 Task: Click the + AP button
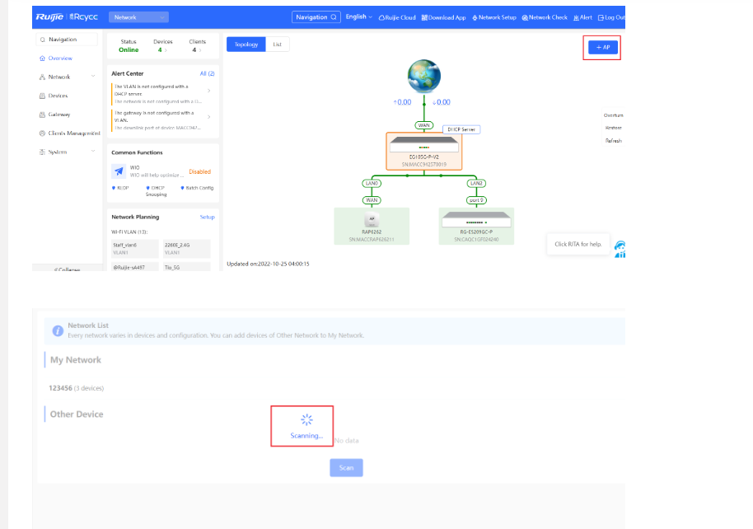coord(603,47)
